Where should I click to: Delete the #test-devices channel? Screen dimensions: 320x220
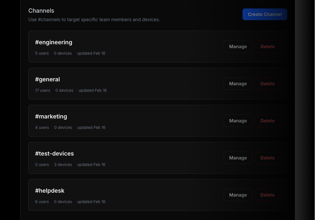[x=268, y=158]
